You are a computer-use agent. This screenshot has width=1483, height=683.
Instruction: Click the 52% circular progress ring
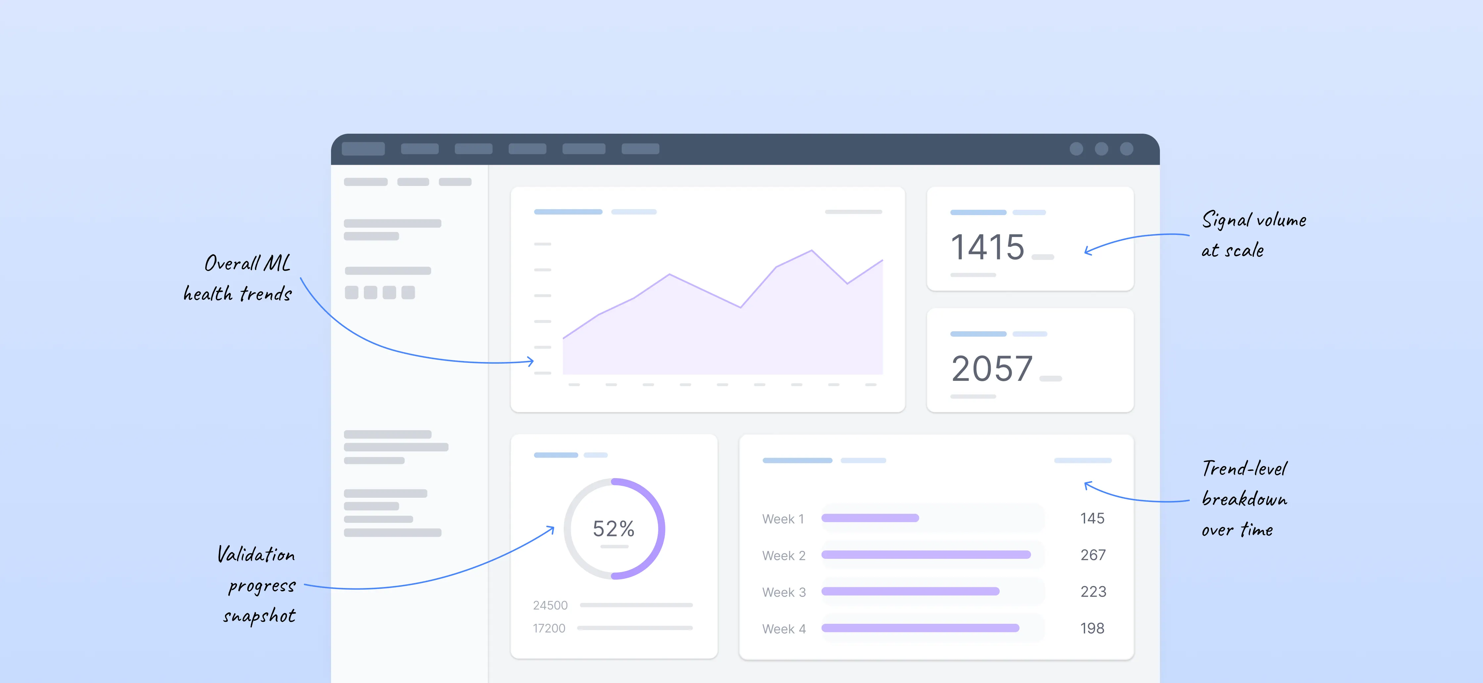pos(614,528)
